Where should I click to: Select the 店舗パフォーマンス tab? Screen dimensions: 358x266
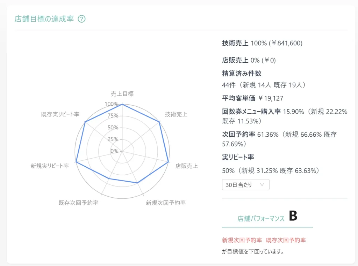tap(261, 219)
